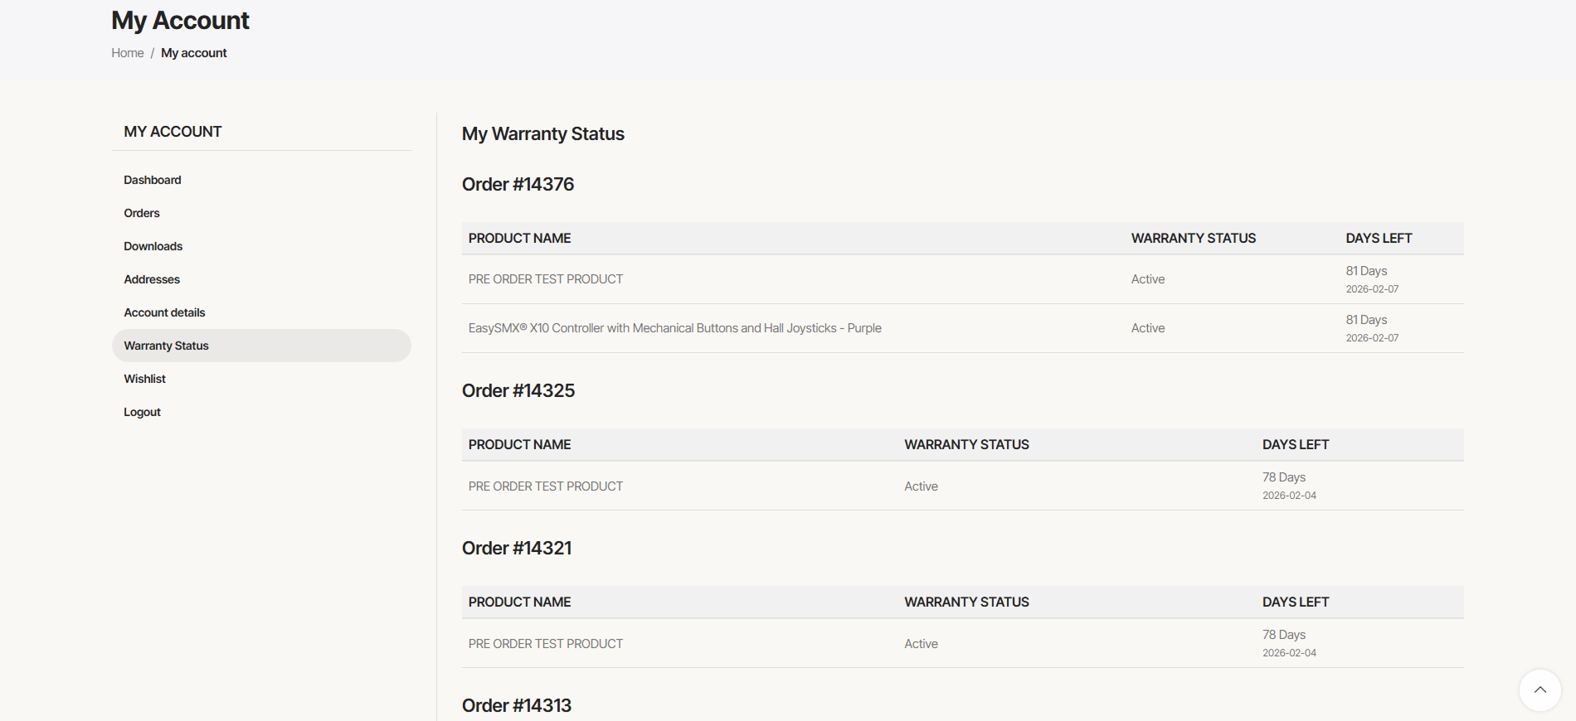Open details for Order #14325

(x=518, y=390)
